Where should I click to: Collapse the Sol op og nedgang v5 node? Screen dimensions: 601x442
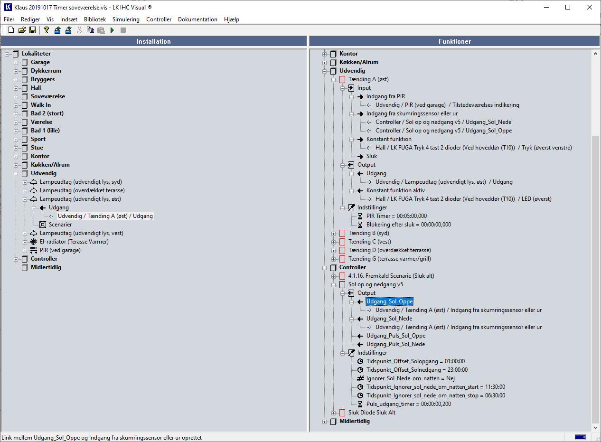(334, 284)
